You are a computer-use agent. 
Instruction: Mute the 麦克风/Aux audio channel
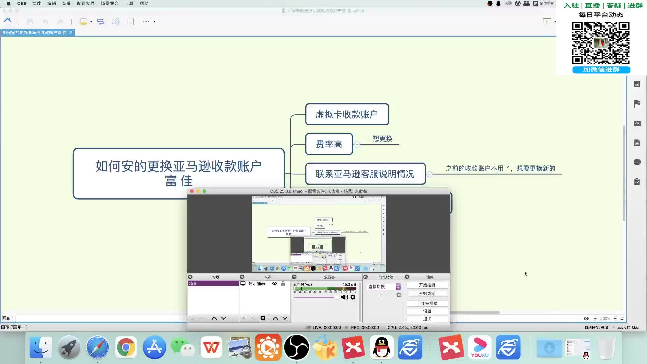pyautogui.click(x=344, y=297)
